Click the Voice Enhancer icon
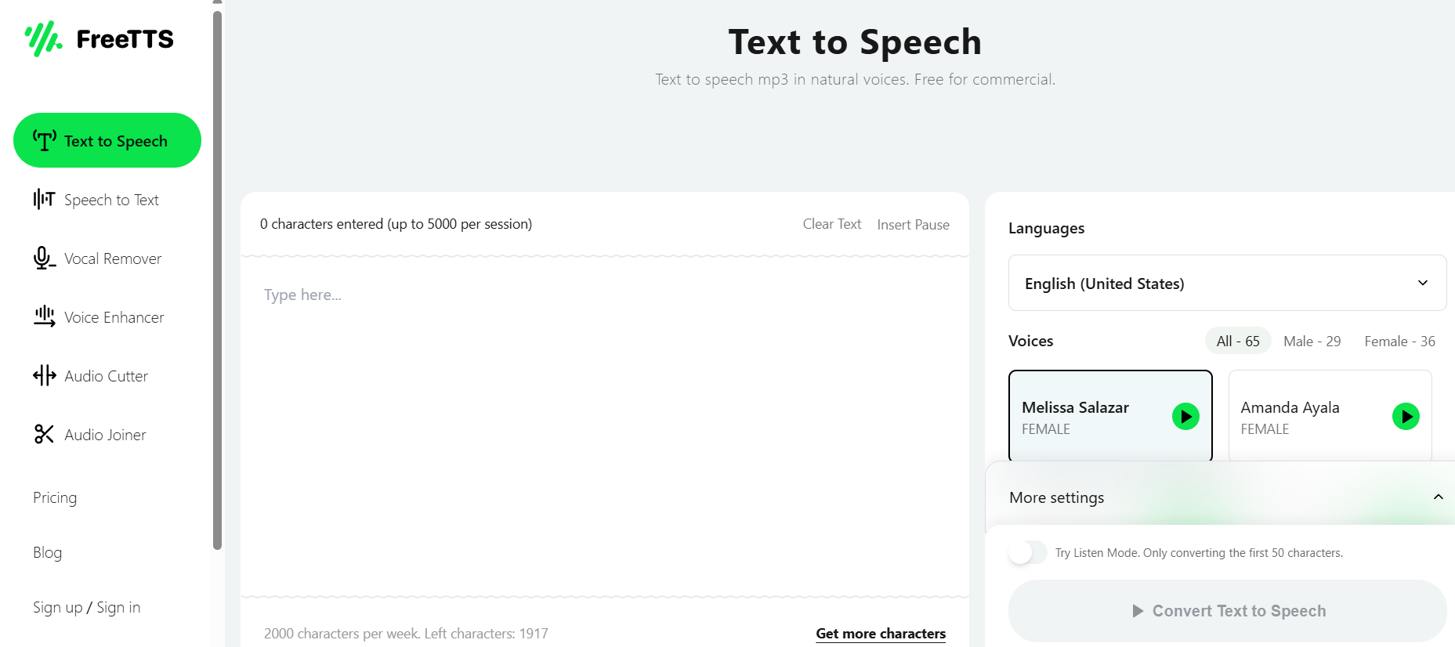Image resolution: width=1455 pixels, height=647 pixels. pos(44,316)
